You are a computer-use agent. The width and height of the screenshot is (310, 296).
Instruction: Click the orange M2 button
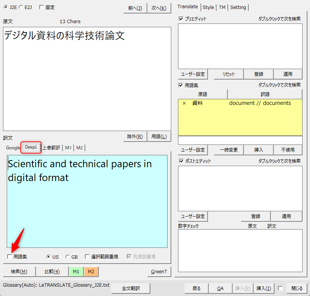pyautogui.click(x=91, y=271)
